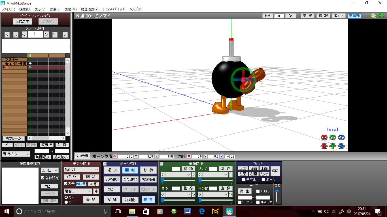This screenshot has height=217, width=387.
Task: Collapse the ボーン操作 panel with minus button
Action: tap(105, 164)
